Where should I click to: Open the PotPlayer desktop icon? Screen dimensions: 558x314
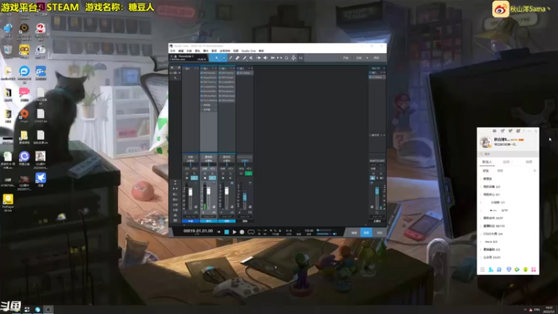(8, 202)
